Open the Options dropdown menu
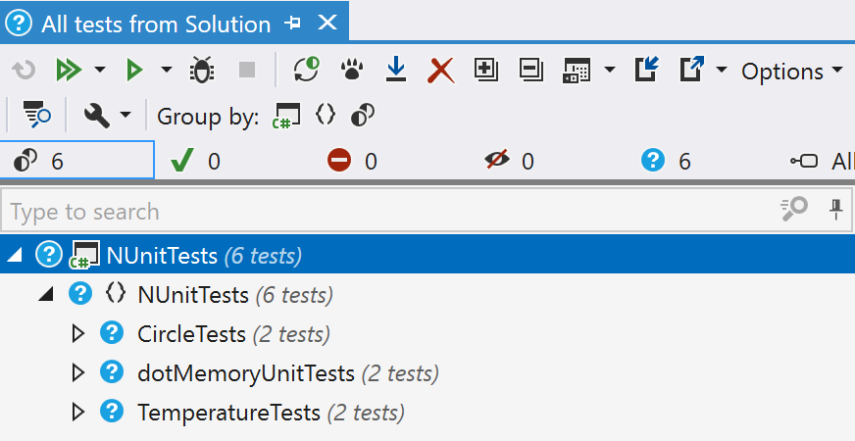The image size is (855, 441). point(791,72)
